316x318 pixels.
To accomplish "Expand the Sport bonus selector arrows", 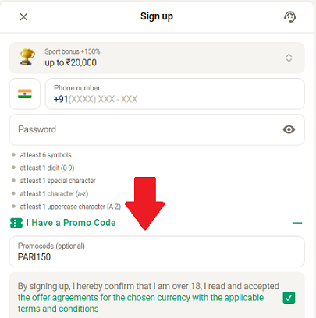I will coord(289,58).
